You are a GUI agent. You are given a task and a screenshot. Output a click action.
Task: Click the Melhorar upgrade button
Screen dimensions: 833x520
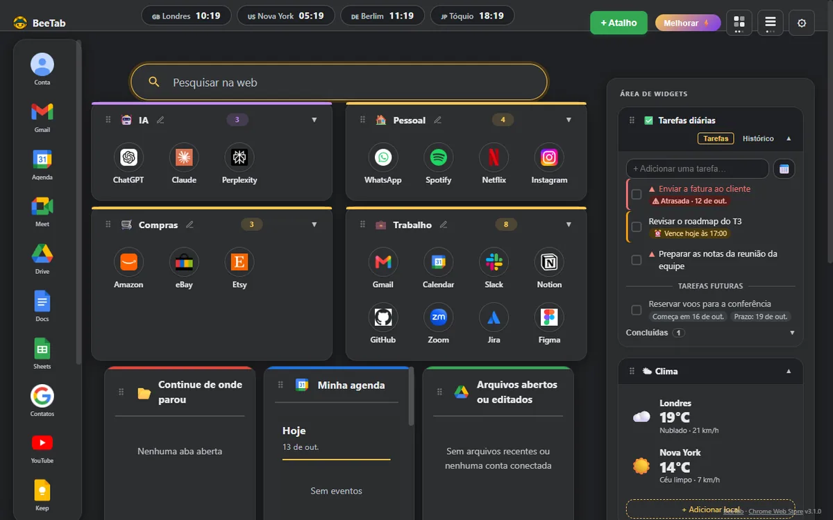click(x=688, y=23)
